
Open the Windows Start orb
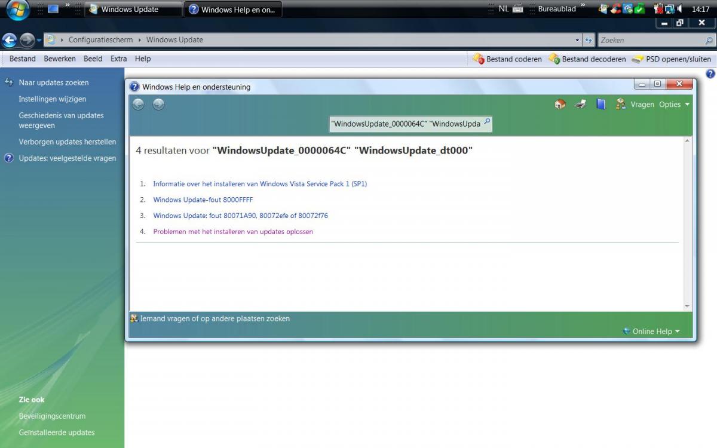click(x=18, y=10)
